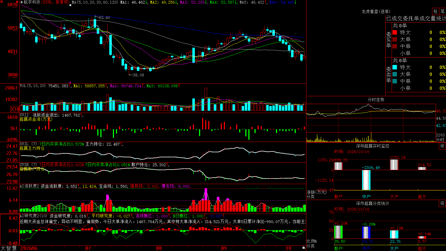This screenshot has width=446, height=251.
Task: Jump to month 10 on the date axis
Action: coord(289,248)
